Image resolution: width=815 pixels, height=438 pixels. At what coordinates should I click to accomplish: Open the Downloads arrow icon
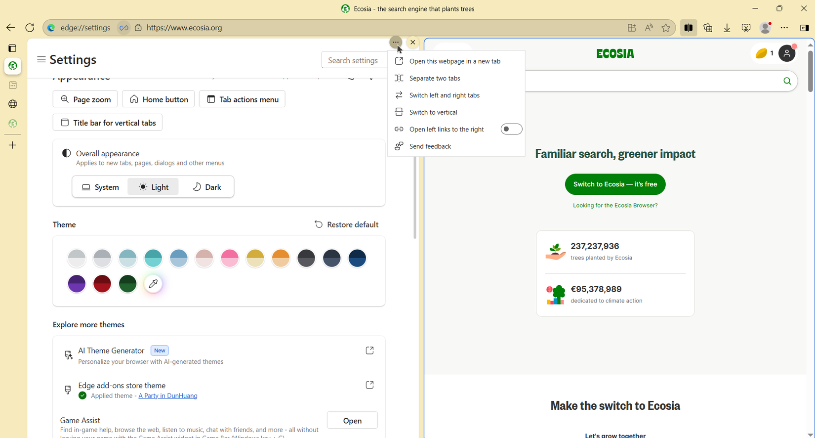pyautogui.click(x=727, y=28)
